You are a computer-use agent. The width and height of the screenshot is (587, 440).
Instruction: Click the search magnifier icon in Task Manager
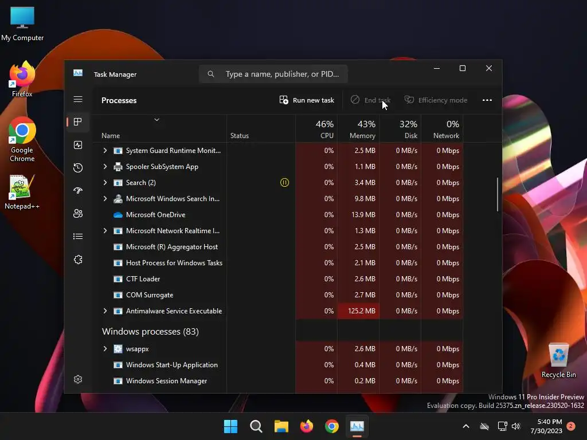(211, 74)
